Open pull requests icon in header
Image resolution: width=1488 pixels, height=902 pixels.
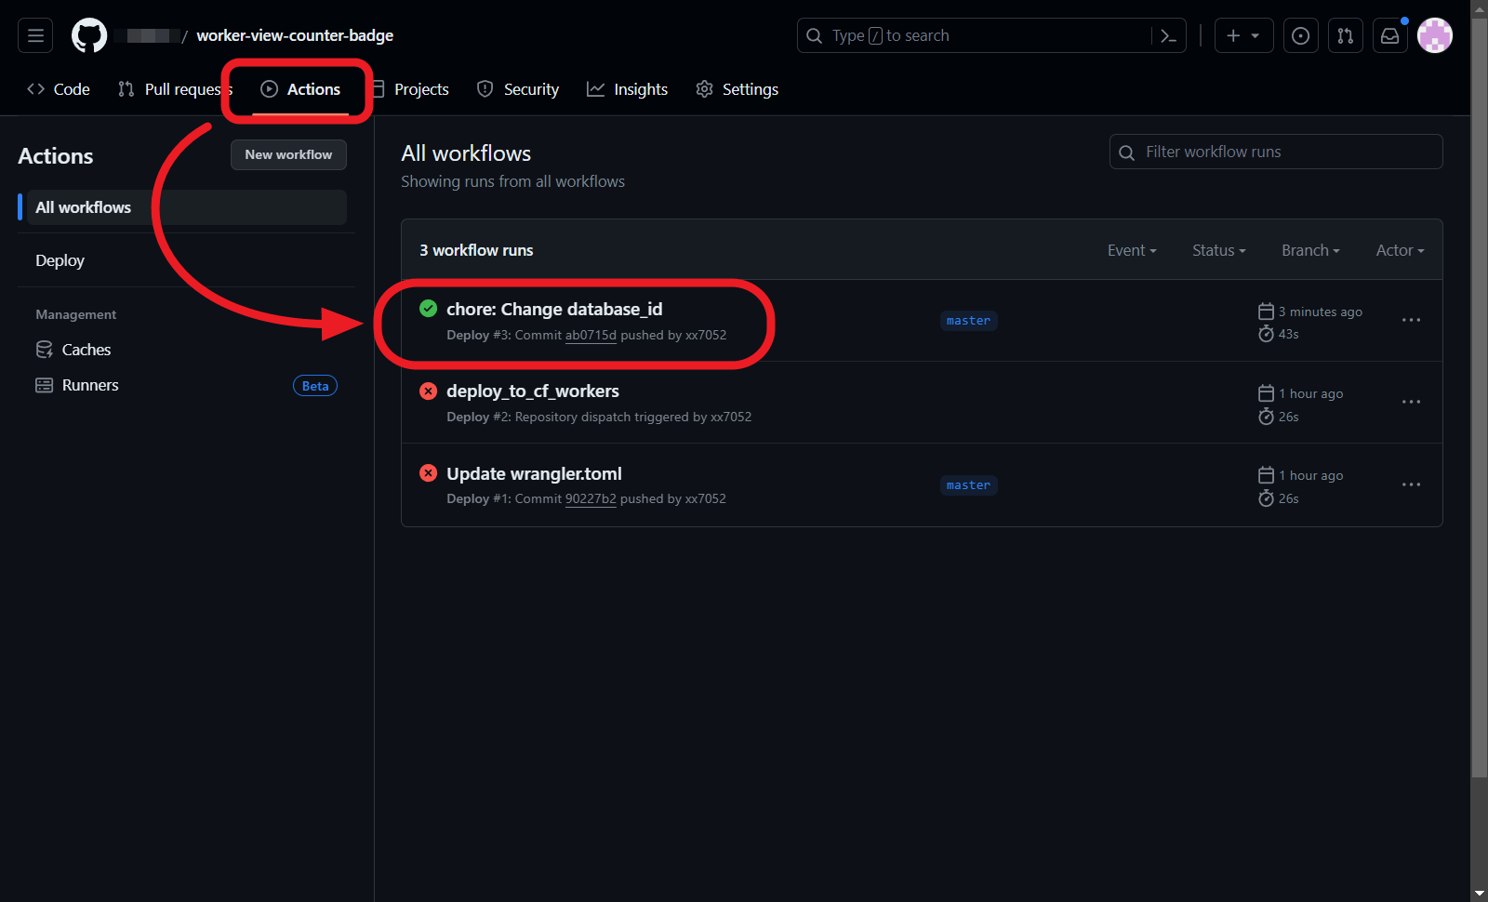[x=1345, y=35]
